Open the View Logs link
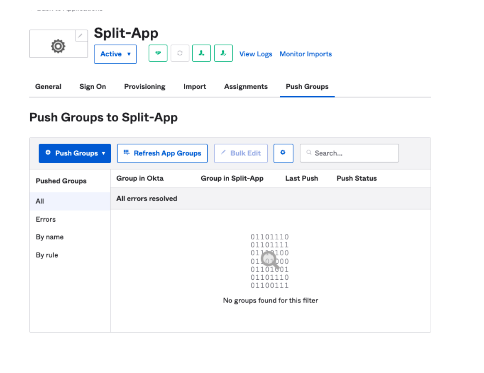Image resolution: width=484 pixels, height=373 pixels. pos(256,54)
